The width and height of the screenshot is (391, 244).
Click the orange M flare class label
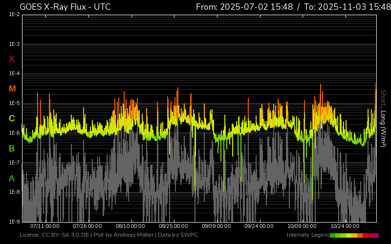click(12, 89)
